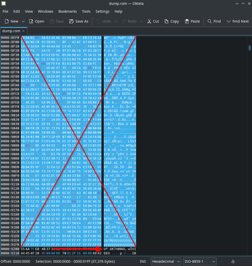Viewport: 252px width, 266px height.
Task: Copy the selected bytes
Action: (x=172, y=21)
